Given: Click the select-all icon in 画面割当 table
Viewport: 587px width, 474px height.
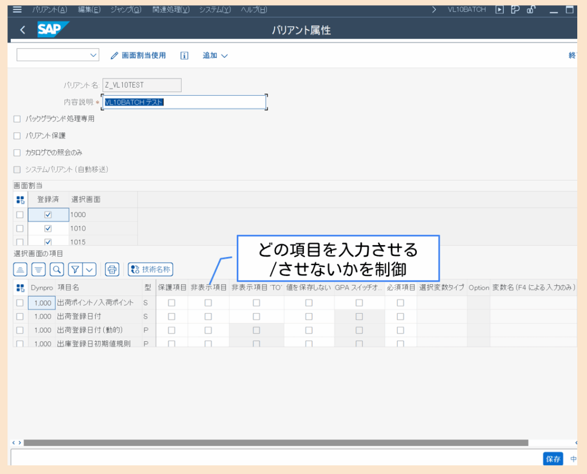Looking at the screenshot, I should pos(20,200).
